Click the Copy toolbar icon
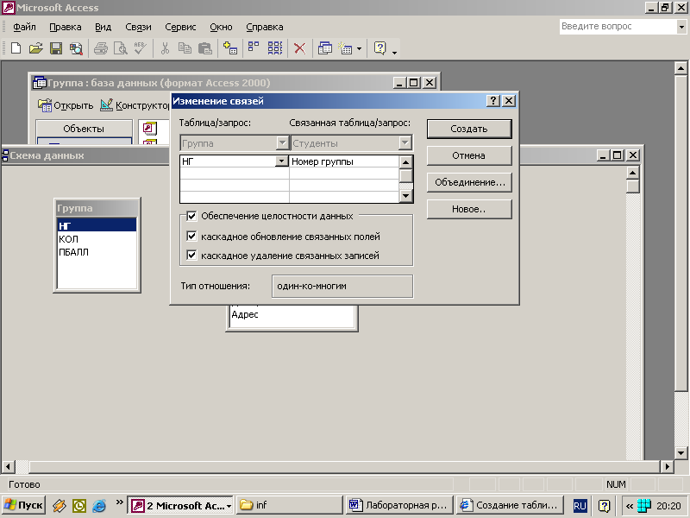Image resolution: width=690 pixels, height=518 pixels. (185, 48)
